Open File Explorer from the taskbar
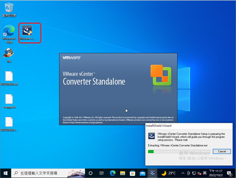Viewport: 236px width, 178px height. click(123, 173)
